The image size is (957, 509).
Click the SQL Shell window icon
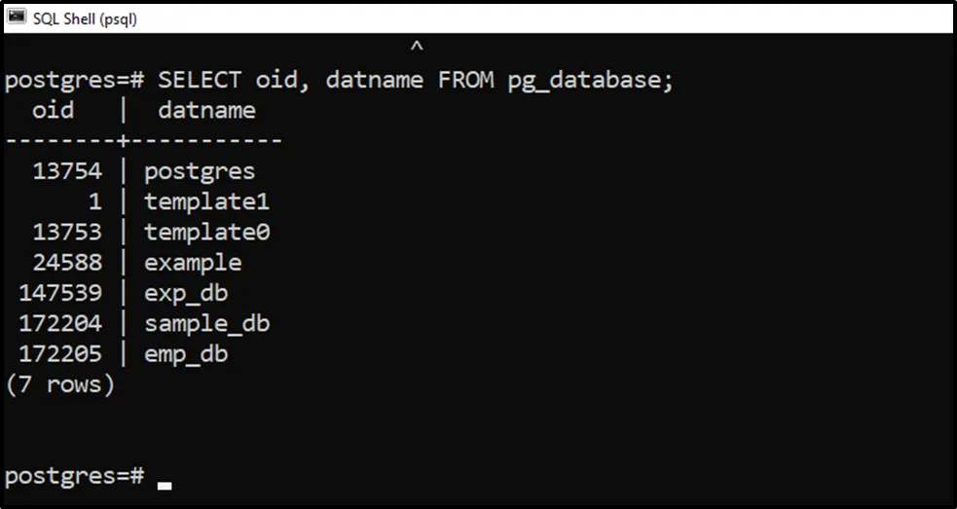17,15
